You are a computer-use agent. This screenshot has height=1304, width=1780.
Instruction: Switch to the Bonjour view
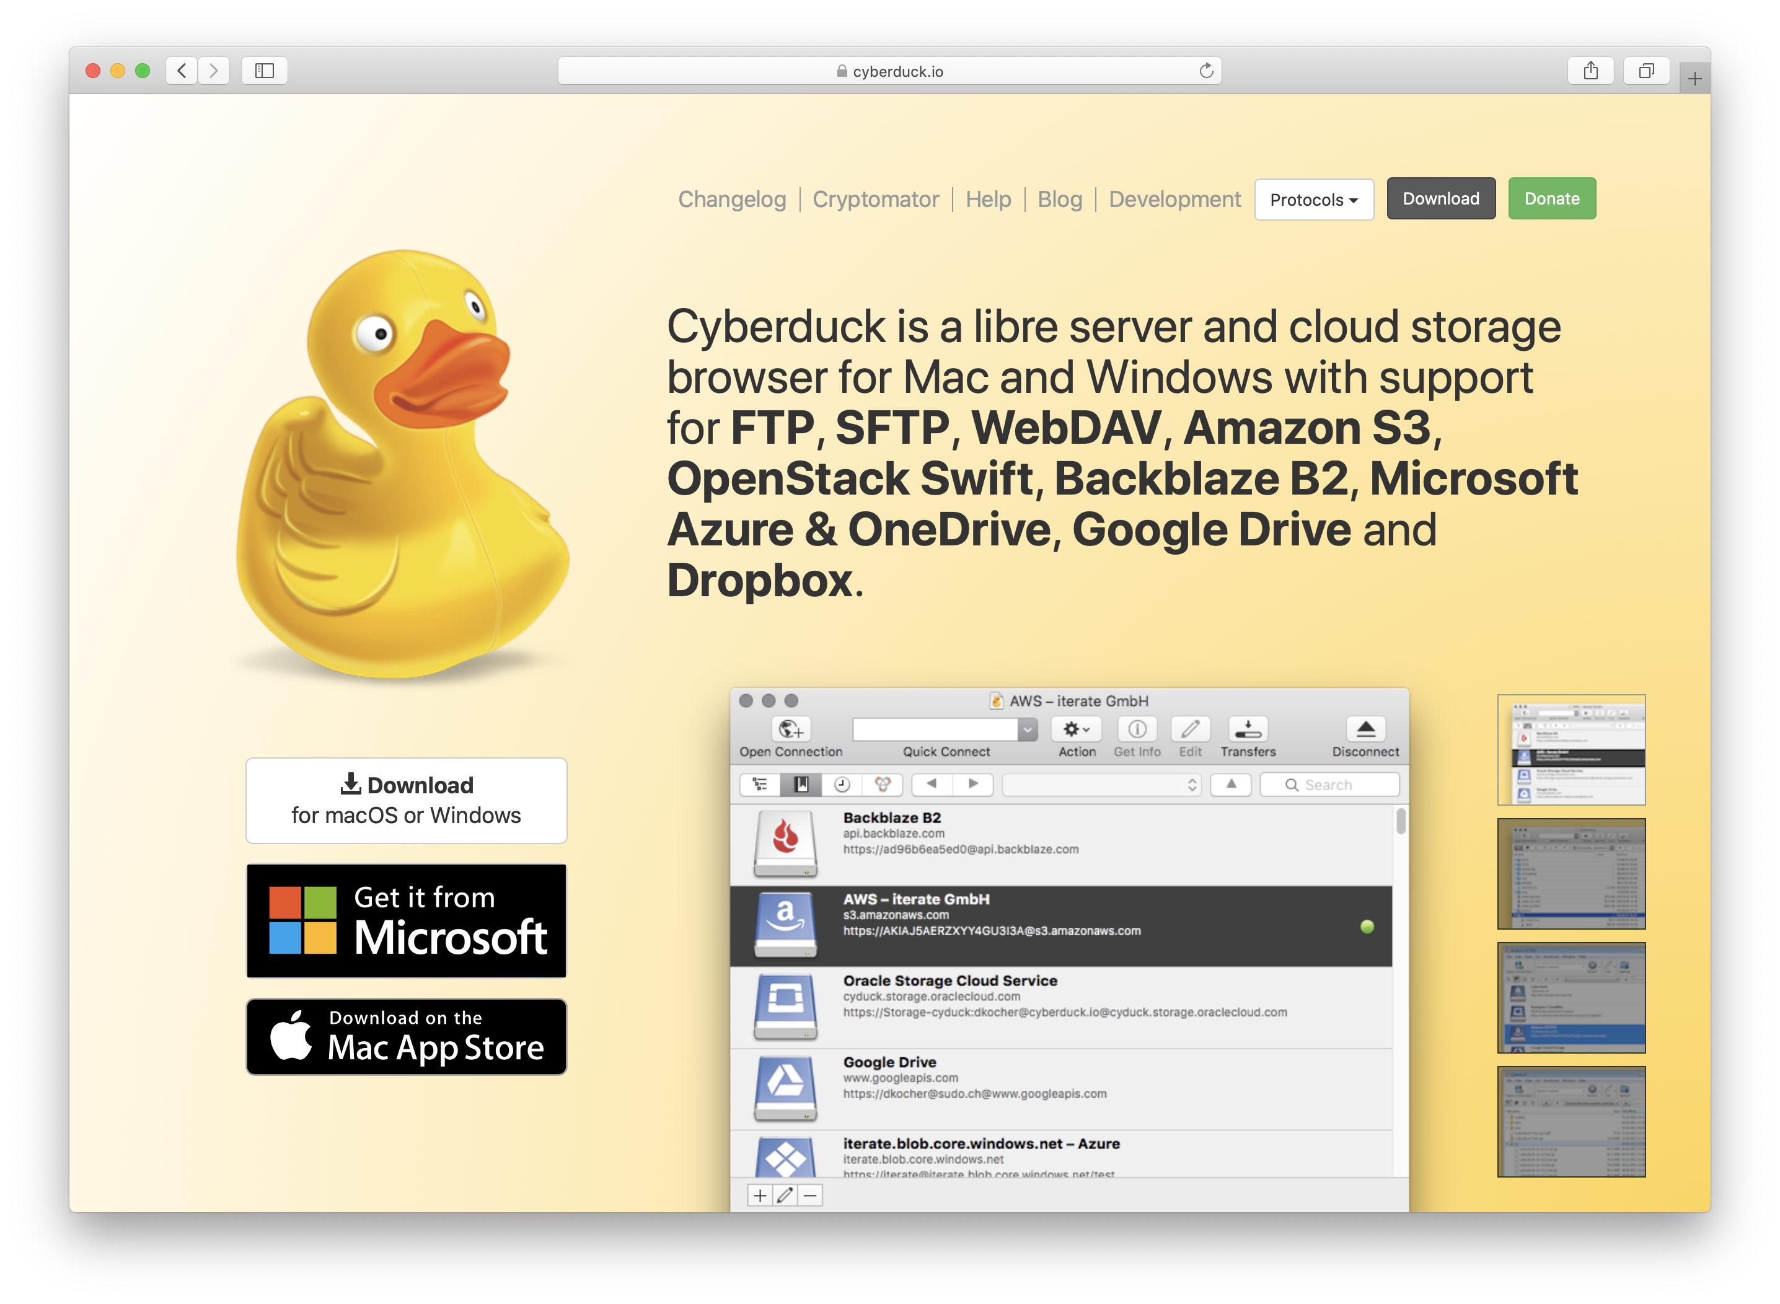click(883, 785)
